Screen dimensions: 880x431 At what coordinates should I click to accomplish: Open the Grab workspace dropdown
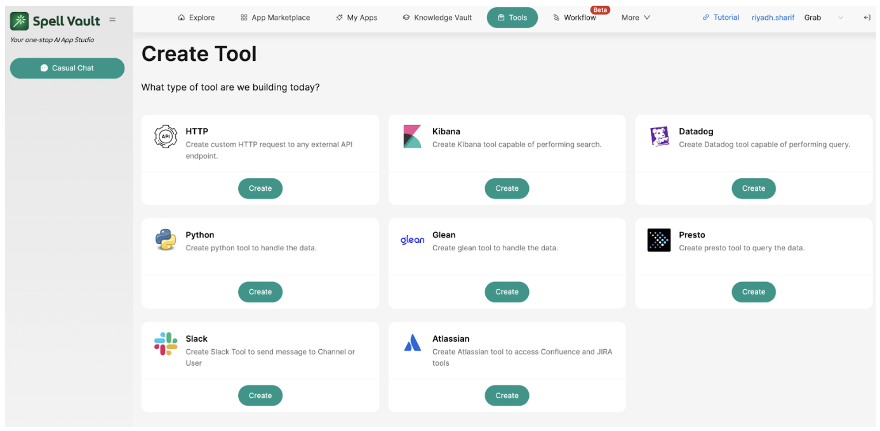[x=824, y=18]
